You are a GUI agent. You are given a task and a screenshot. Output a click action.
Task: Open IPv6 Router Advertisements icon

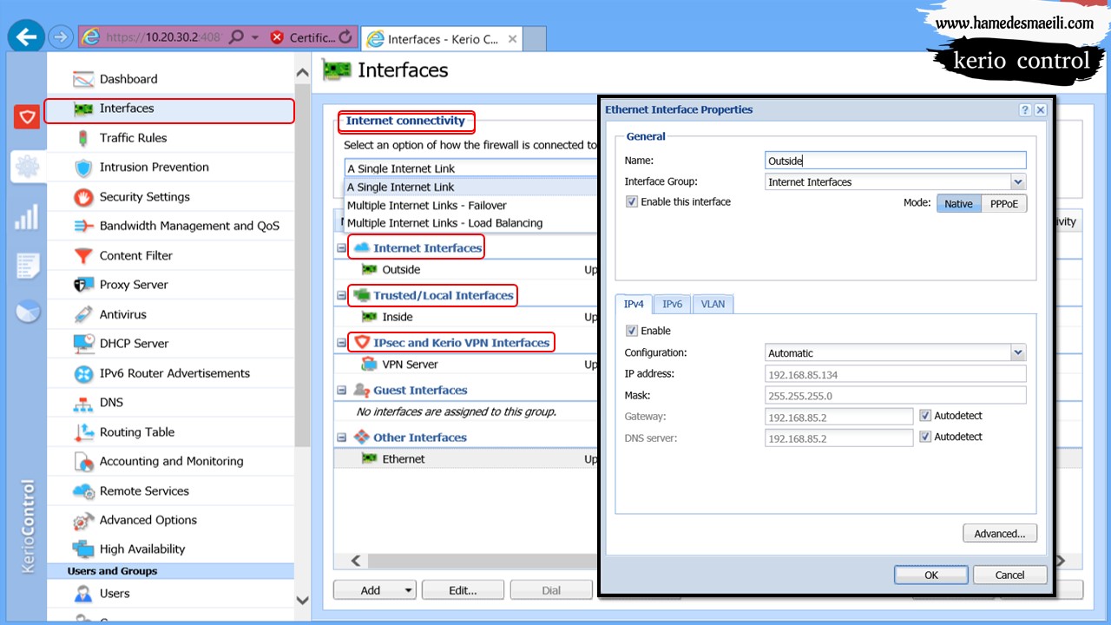coord(83,373)
